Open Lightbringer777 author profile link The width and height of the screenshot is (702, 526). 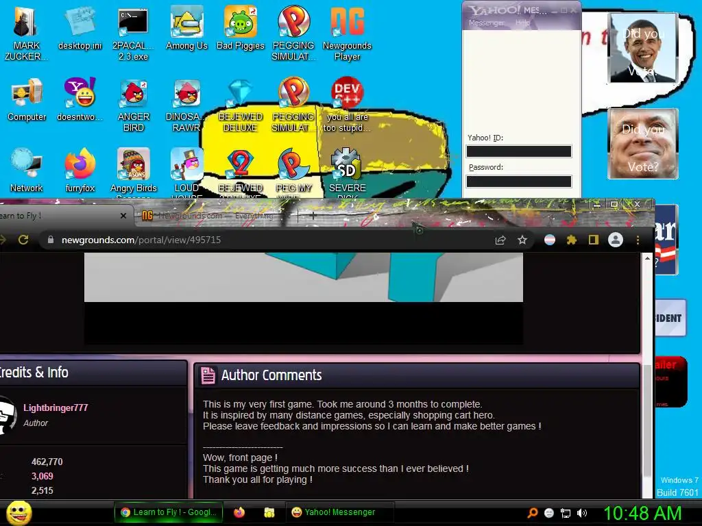click(56, 408)
